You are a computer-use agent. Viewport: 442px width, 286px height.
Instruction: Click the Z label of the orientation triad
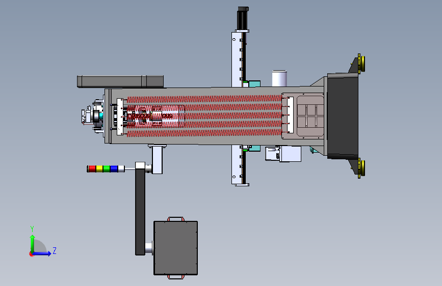(x=55, y=250)
